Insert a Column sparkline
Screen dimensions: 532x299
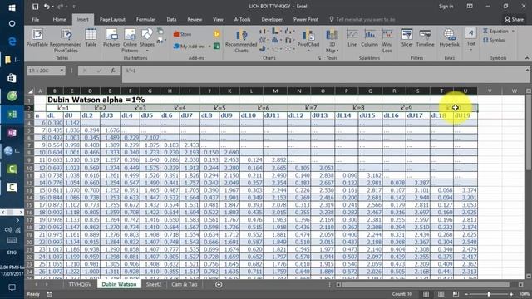(369, 38)
